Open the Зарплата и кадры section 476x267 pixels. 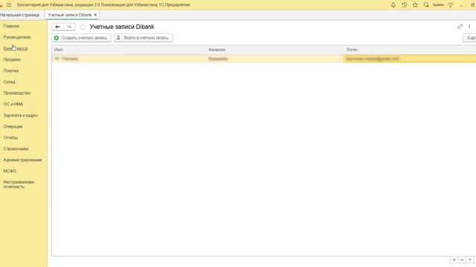click(21, 116)
